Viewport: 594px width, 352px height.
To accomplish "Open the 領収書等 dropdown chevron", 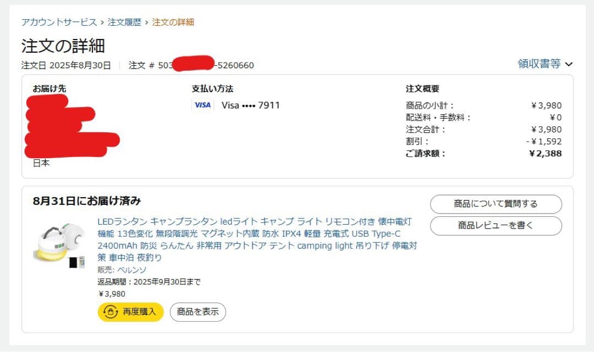I will coord(569,64).
